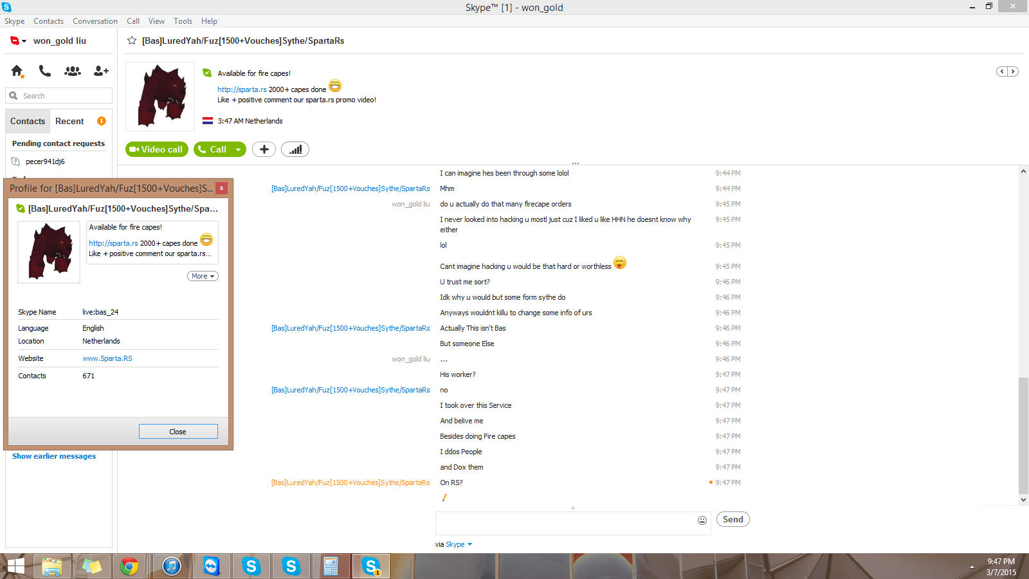Check call quality info signal bars button
Viewport: 1029px width, 579px height.
(295, 149)
